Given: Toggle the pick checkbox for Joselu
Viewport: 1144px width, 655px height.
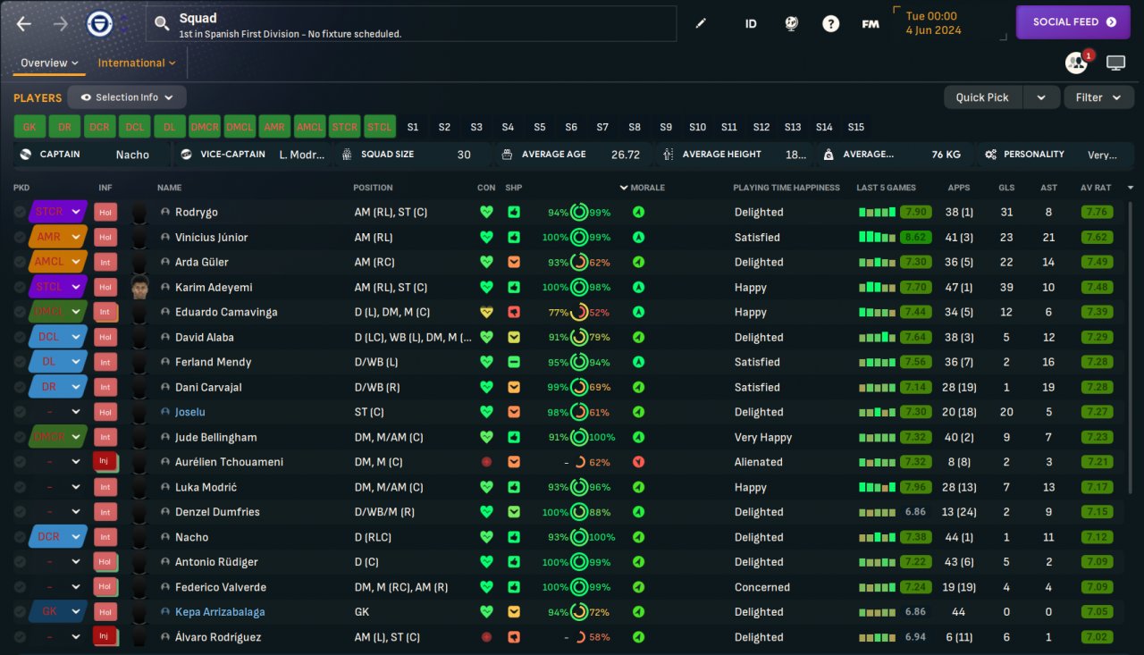Looking at the screenshot, I should click(x=20, y=413).
